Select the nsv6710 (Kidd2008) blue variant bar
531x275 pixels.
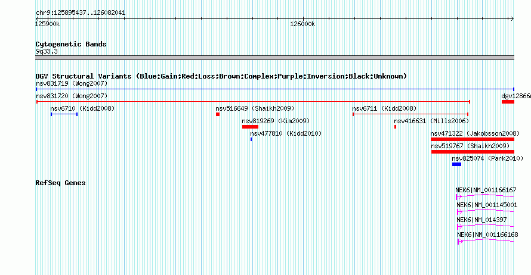click(64, 114)
